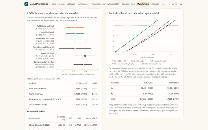Image resolution: width=208 pixels, height=130 pixels.
Task: Click the Wald interval (−70.22, −49.98)
Action: (x=146, y=88)
